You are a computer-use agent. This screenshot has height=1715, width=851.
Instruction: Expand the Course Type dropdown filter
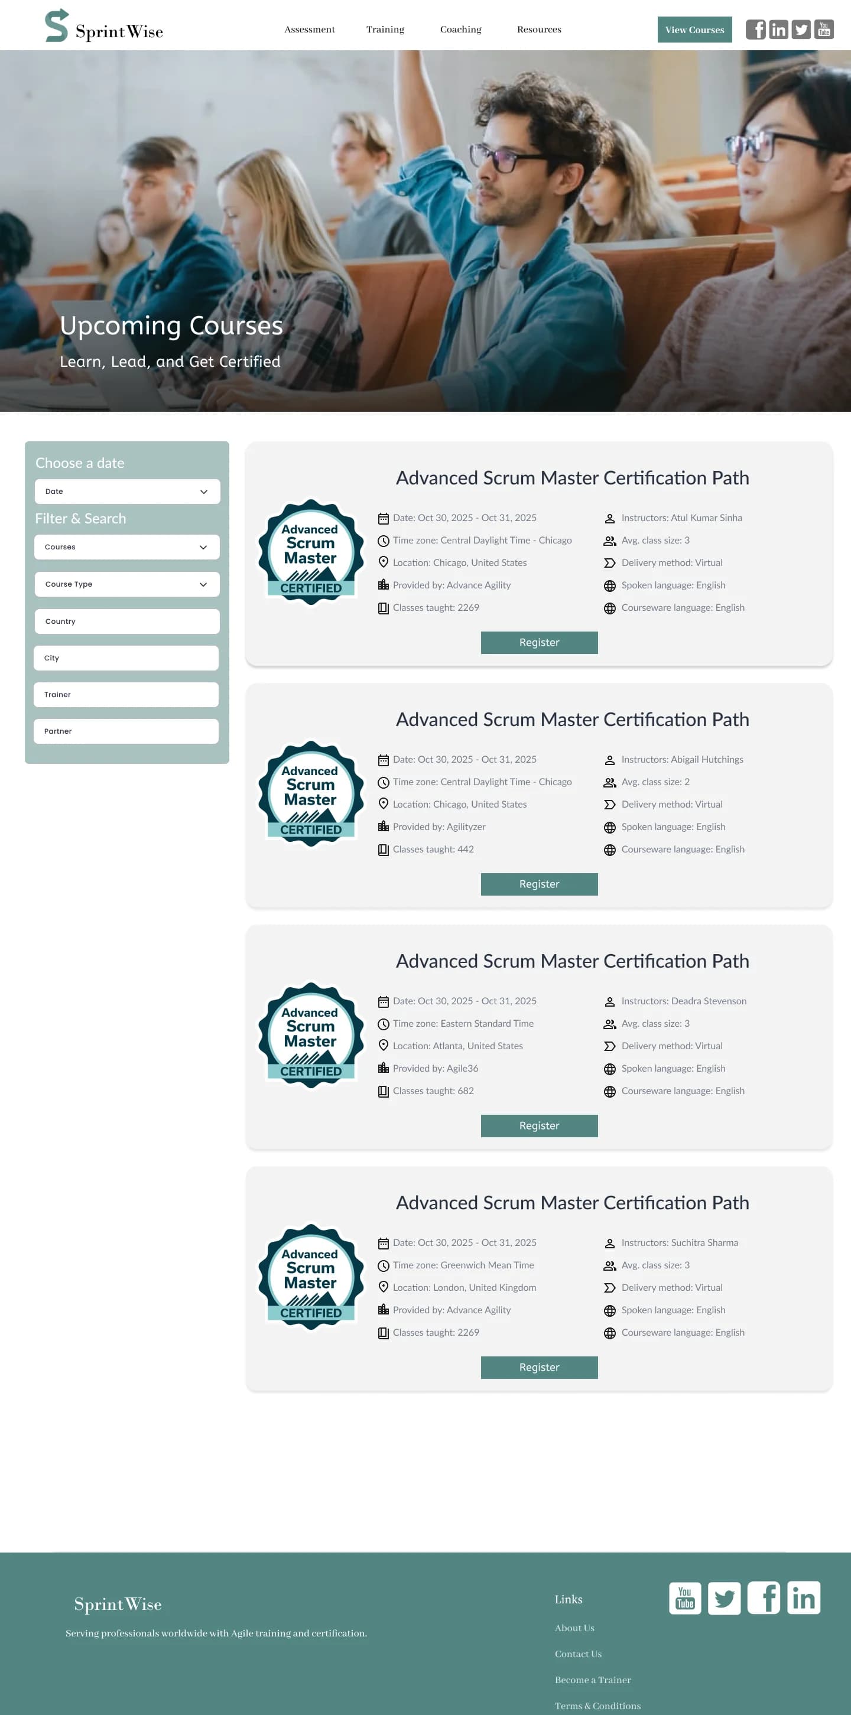[x=126, y=584]
